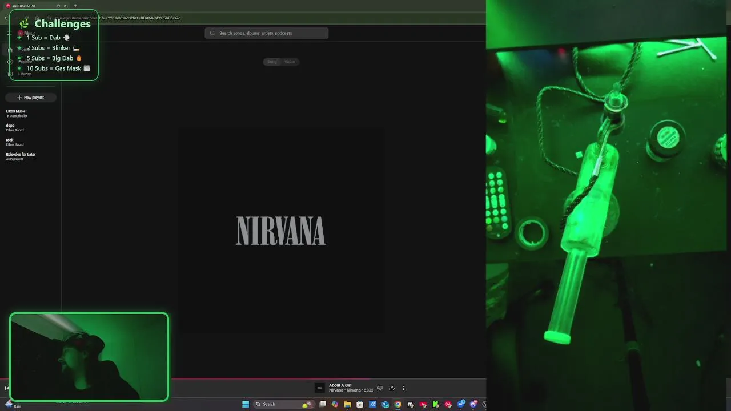Launch Copilot from the taskbar
This screenshot has width=731, height=411.
335,404
